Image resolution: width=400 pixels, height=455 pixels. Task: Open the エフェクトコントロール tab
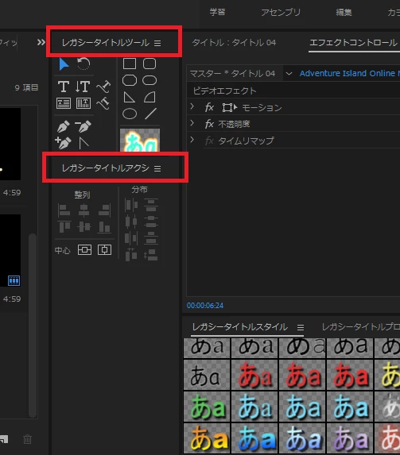tap(354, 43)
